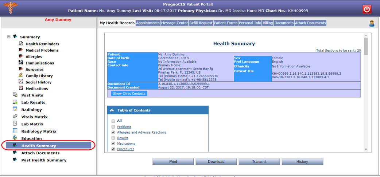Open the user profile icon beside the tabs

372,23
